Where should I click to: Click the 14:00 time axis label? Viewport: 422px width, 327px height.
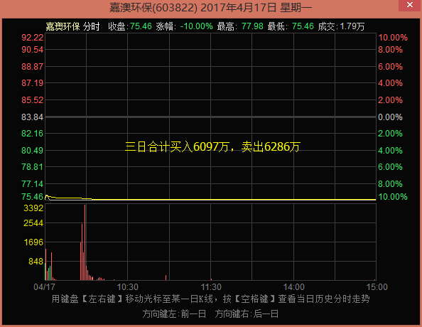(294, 287)
